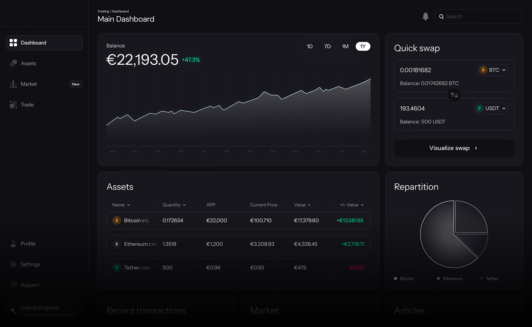Screen dimensions: 532x327
Task: Open Profile from the sidebar
Action: (28, 244)
